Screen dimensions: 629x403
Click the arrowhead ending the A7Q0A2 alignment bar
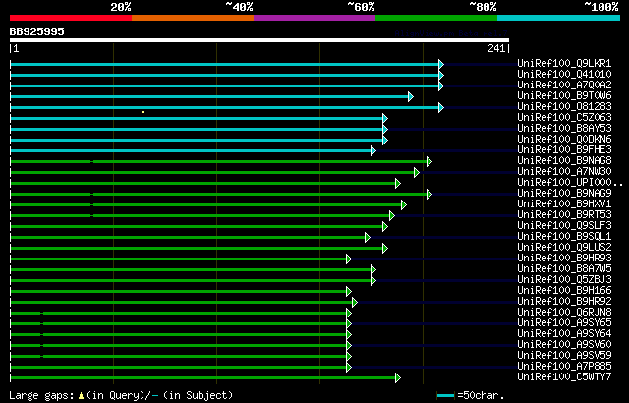tap(441, 86)
